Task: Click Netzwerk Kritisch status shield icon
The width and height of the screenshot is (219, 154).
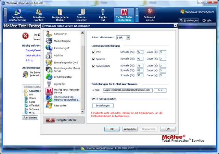Action: 150,11
